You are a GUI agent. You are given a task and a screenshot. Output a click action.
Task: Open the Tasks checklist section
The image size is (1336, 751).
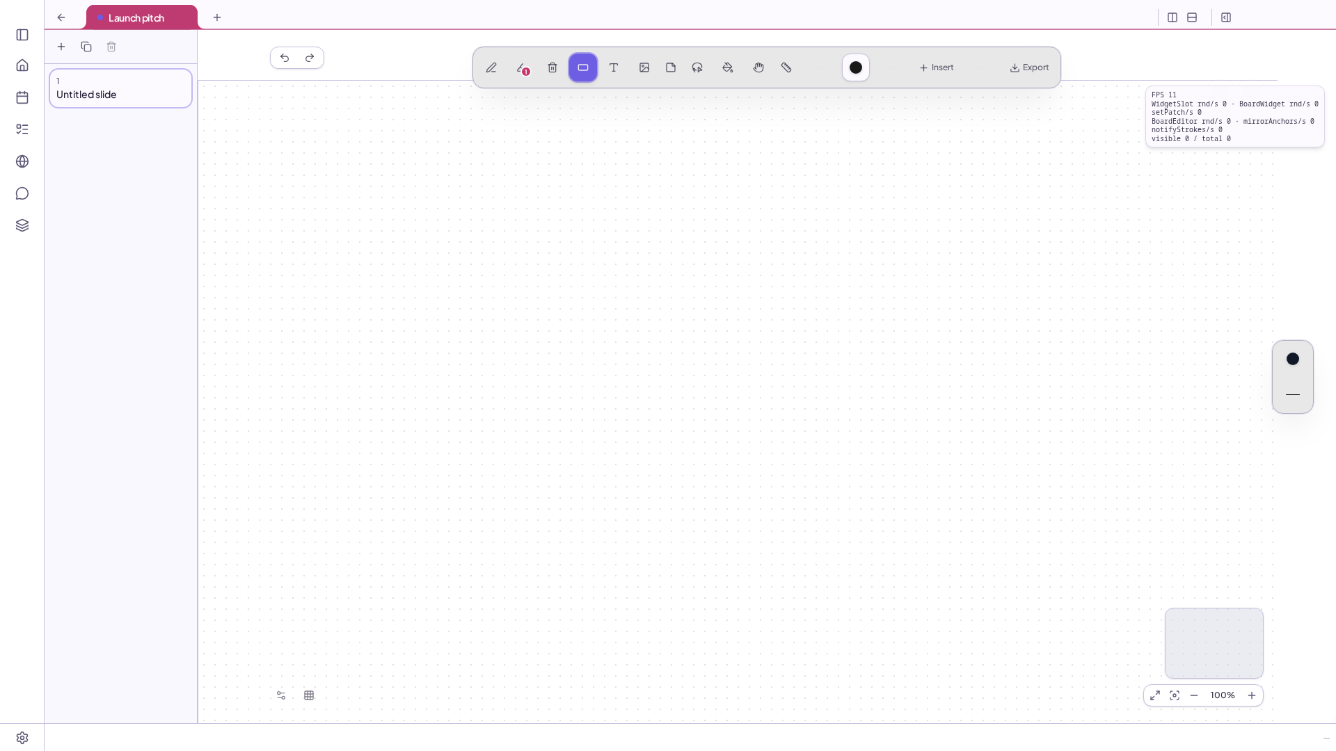point(22,129)
